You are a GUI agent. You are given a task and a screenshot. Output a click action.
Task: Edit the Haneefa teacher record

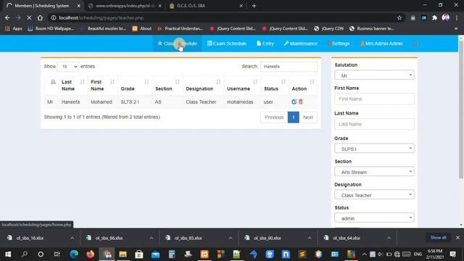click(294, 101)
